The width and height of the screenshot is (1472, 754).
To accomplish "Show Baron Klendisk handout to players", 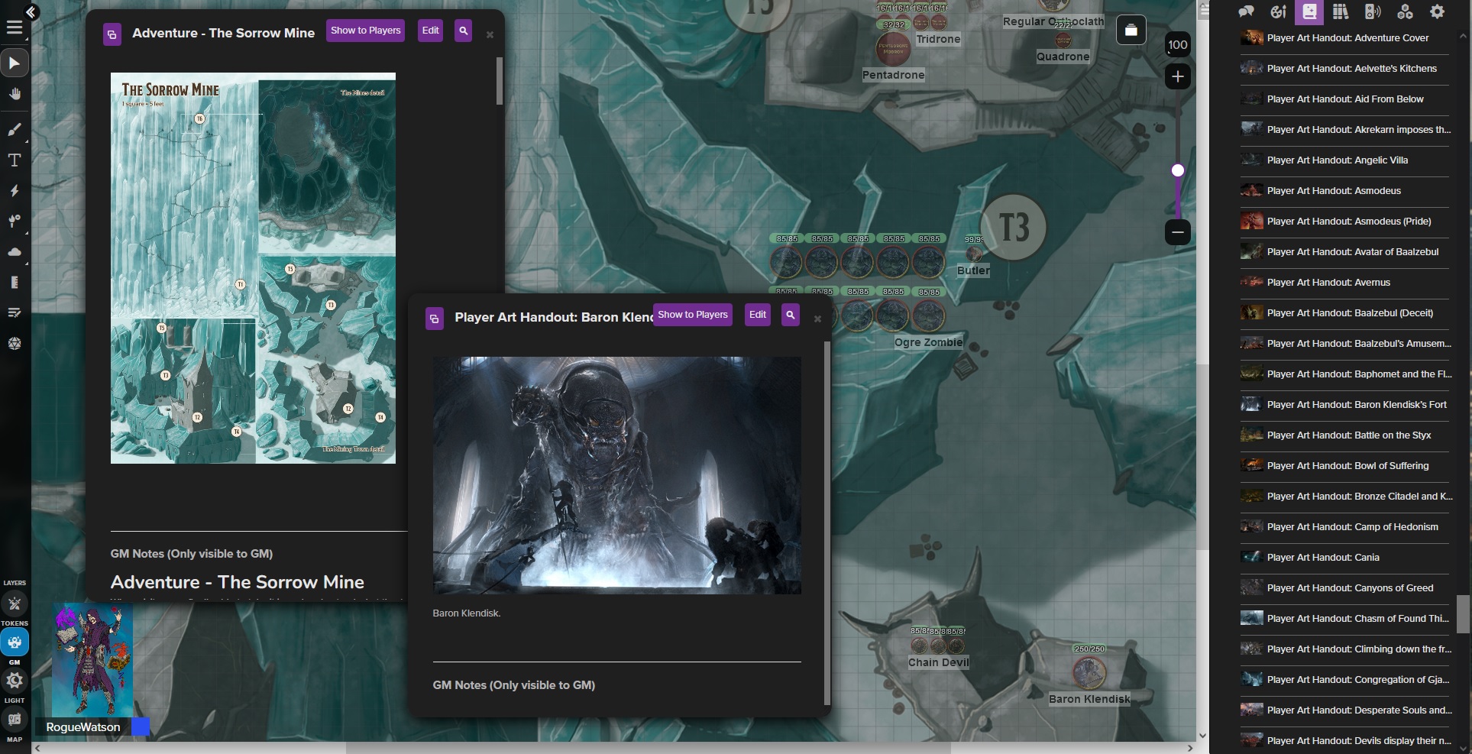I will click(692, 314).
